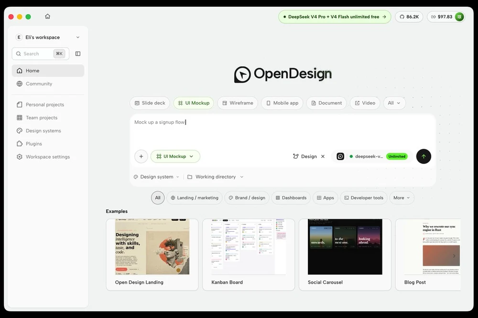Open the GitHub 86.2K stars badge
The width and height of the screenshot is (478, 318).
[409, 17]
